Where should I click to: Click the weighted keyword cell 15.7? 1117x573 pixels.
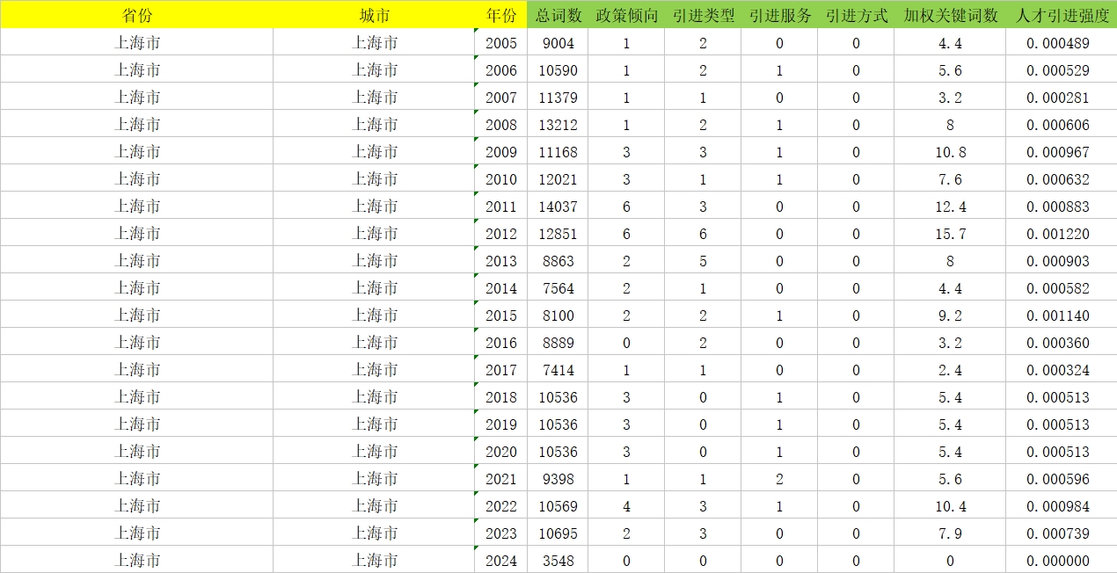coord(950,234)
